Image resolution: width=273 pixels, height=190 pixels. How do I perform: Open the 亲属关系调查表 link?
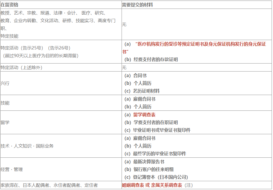pyautogui.click(x=166, y=185)
